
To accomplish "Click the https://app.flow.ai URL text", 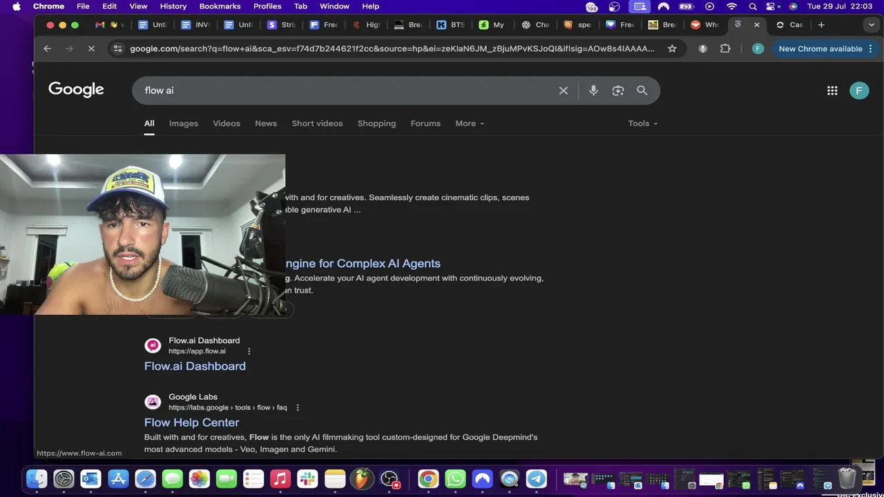I will coord(197,351).
